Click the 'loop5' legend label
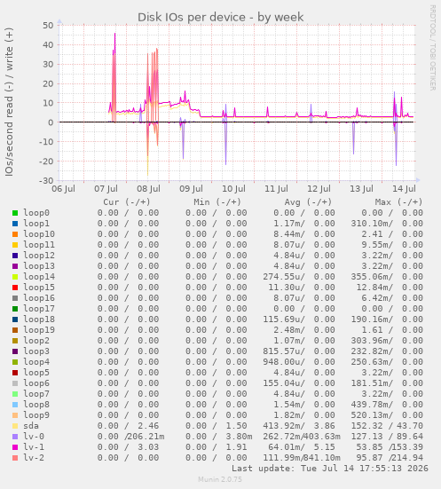Image resolution: width=441 pixels, height=489 pixels. pos(36,373)
